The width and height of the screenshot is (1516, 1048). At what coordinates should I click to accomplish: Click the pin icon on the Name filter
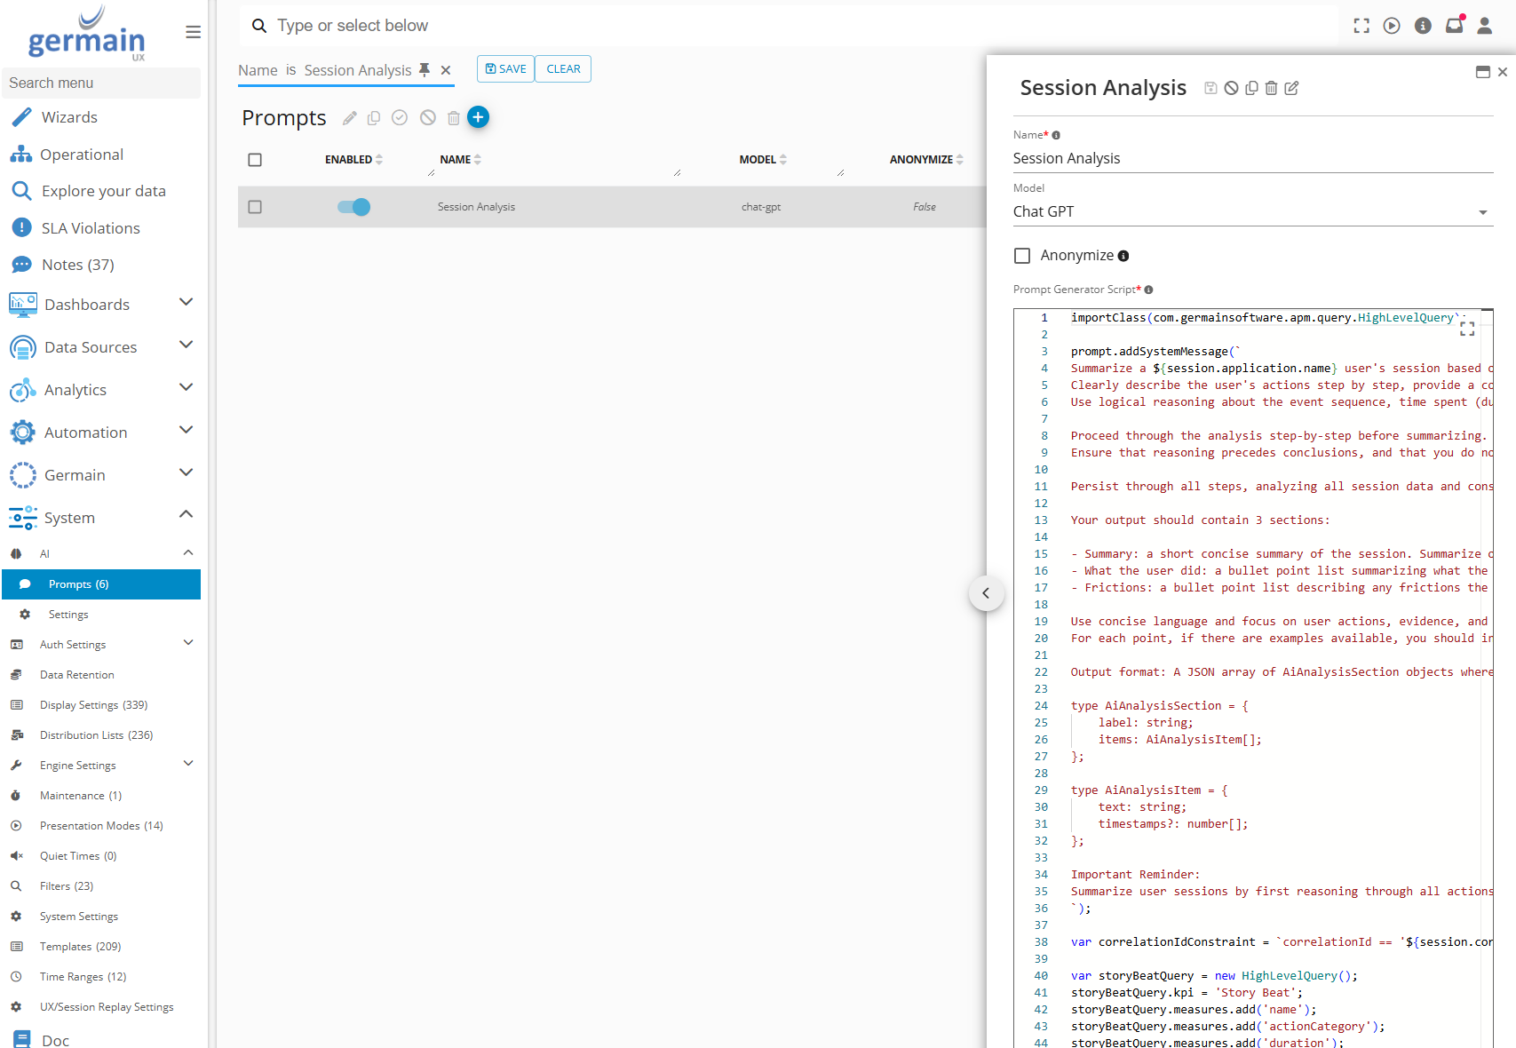425,69
